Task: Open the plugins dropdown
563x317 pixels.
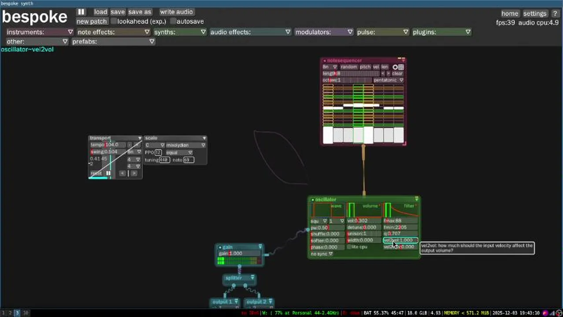Action: click(441, 32)
